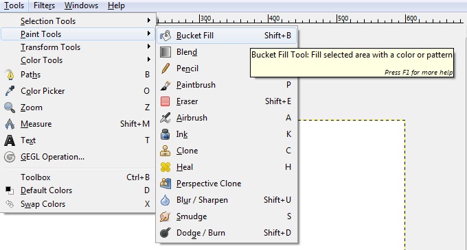The height and width of the screenshot is (250, 467).
Task: Click the Smudge finger icon
Action: (166, 216)
